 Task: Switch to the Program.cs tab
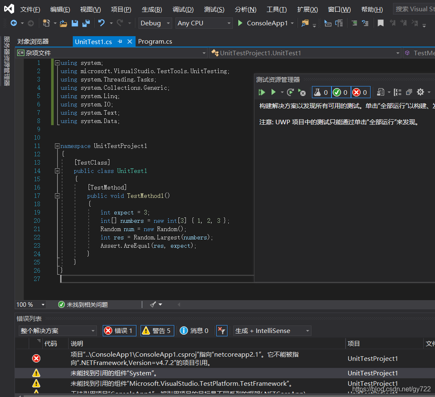point(155,42)
